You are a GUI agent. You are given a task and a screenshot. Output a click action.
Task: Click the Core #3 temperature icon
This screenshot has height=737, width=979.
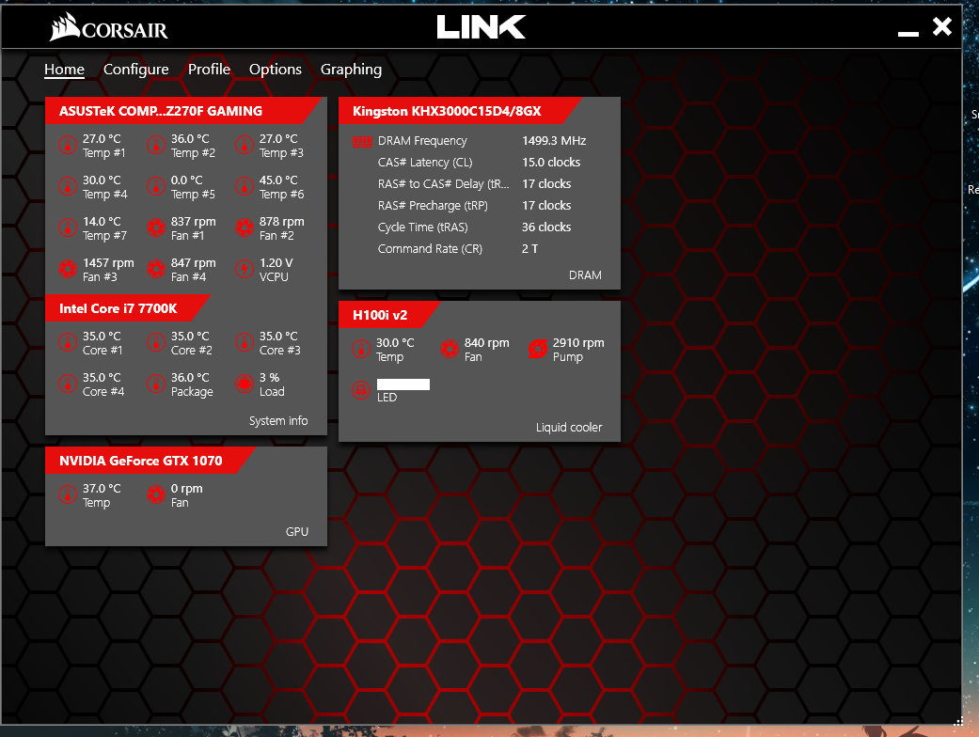pyautogui.click(x=245, y=342)
